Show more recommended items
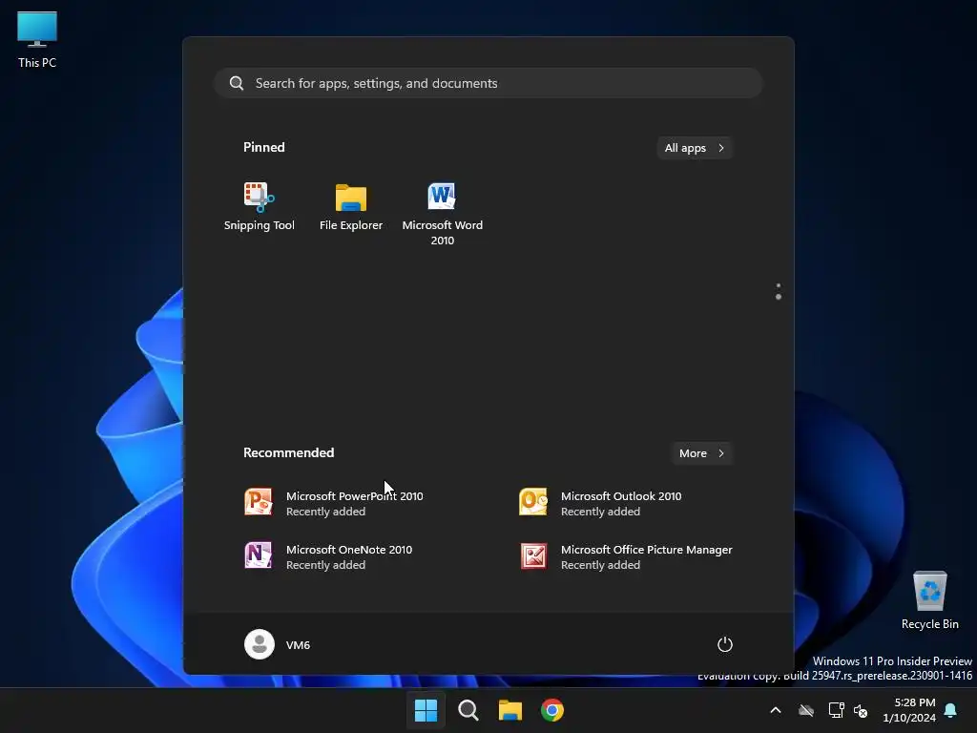This screenshot has height=733, width=977. 701,453
